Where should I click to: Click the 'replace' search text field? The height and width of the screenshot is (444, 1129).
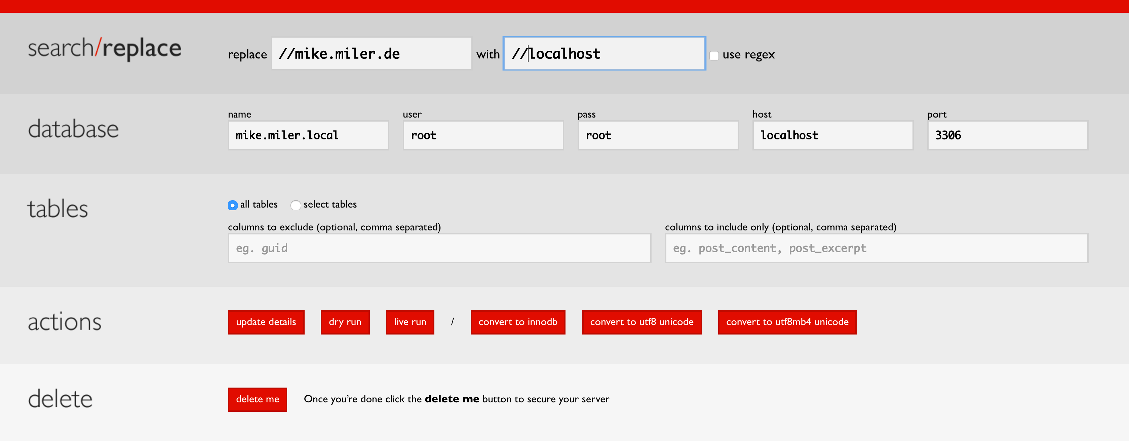(x=371, y=53)
